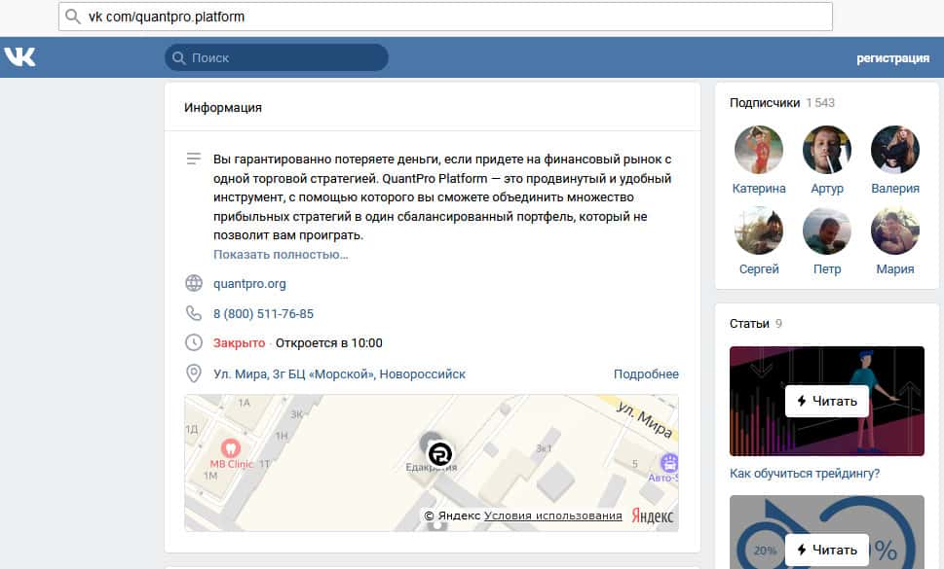Open Катерина's subscriber avatar
The width and height of the screenshot is (944, 569).
759,150
